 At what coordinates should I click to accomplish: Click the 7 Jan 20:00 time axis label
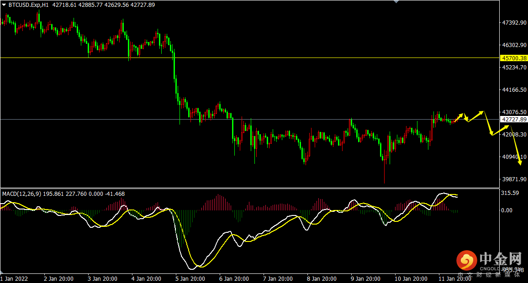277,278
